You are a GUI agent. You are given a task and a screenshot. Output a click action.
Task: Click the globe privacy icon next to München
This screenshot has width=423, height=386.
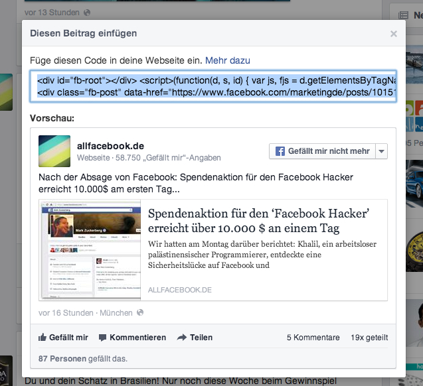tap(140, 312)
